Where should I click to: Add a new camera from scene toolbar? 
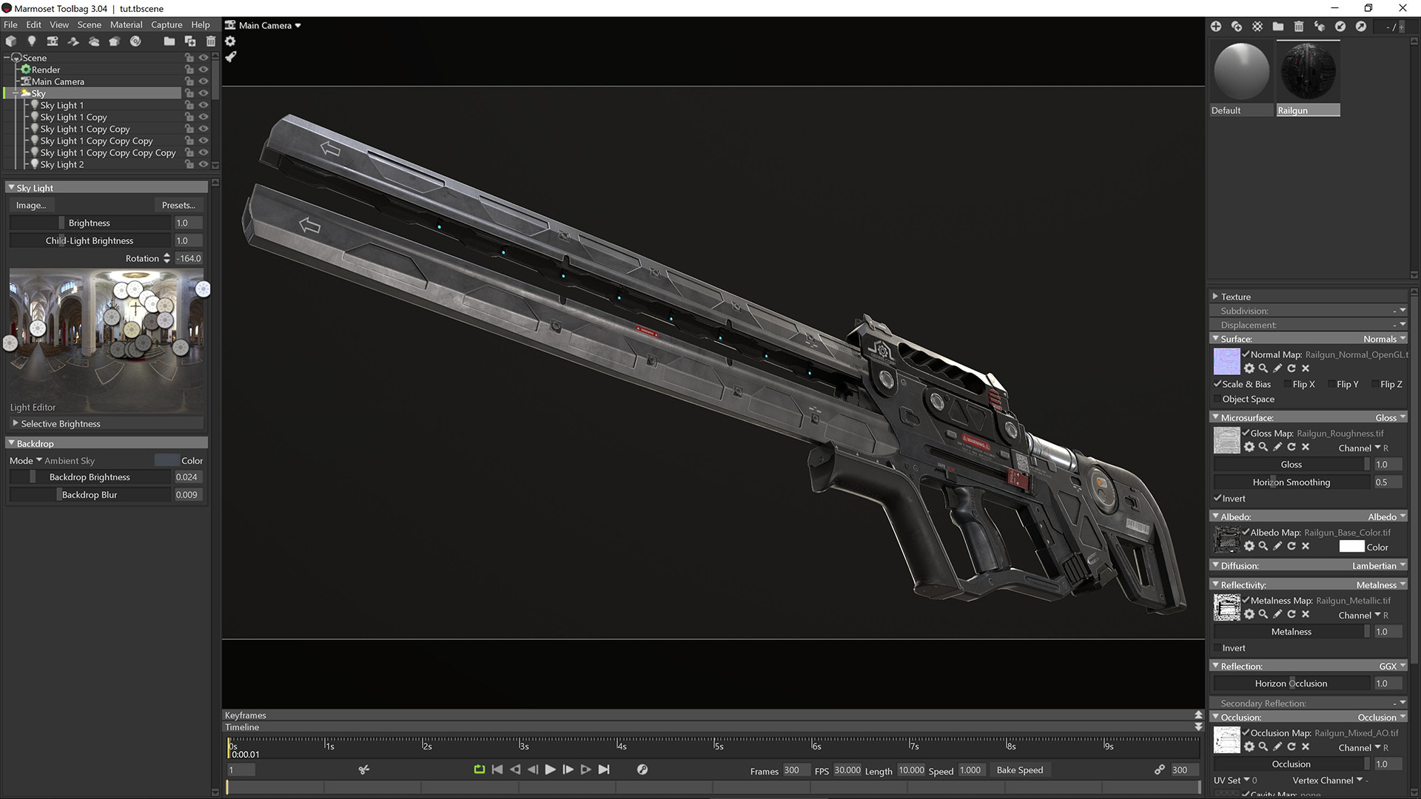click(53, 41)
